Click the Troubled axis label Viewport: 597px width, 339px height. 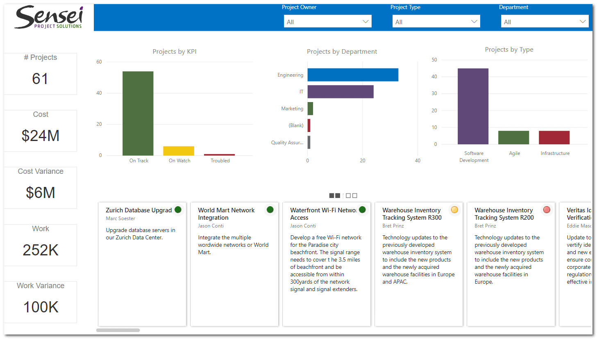coord(220,161)
